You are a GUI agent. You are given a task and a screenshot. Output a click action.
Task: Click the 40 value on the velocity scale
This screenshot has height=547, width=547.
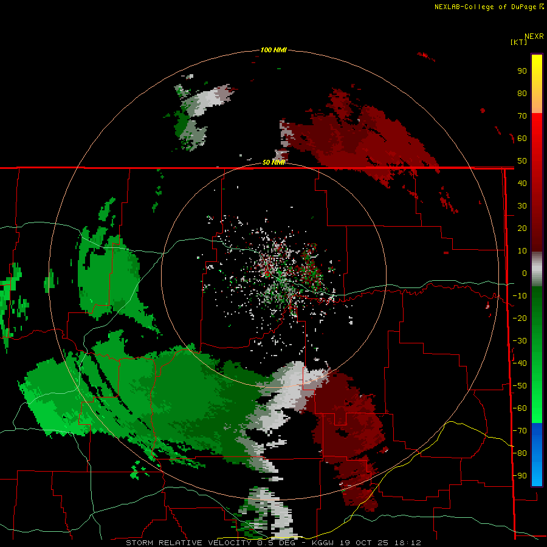tap(522, 183)
